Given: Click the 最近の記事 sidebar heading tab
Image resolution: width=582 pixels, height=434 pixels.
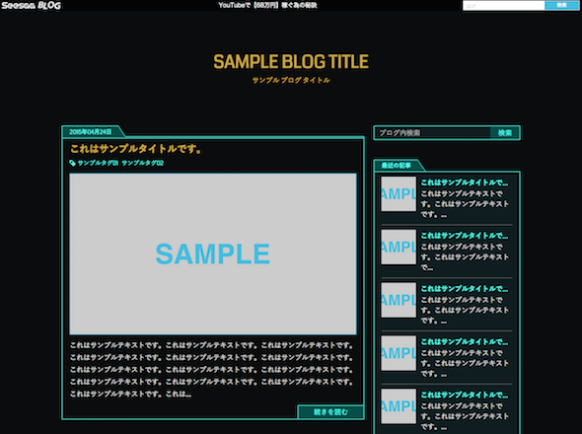Looking at the screenshot, I should click(x=397, y=166).
